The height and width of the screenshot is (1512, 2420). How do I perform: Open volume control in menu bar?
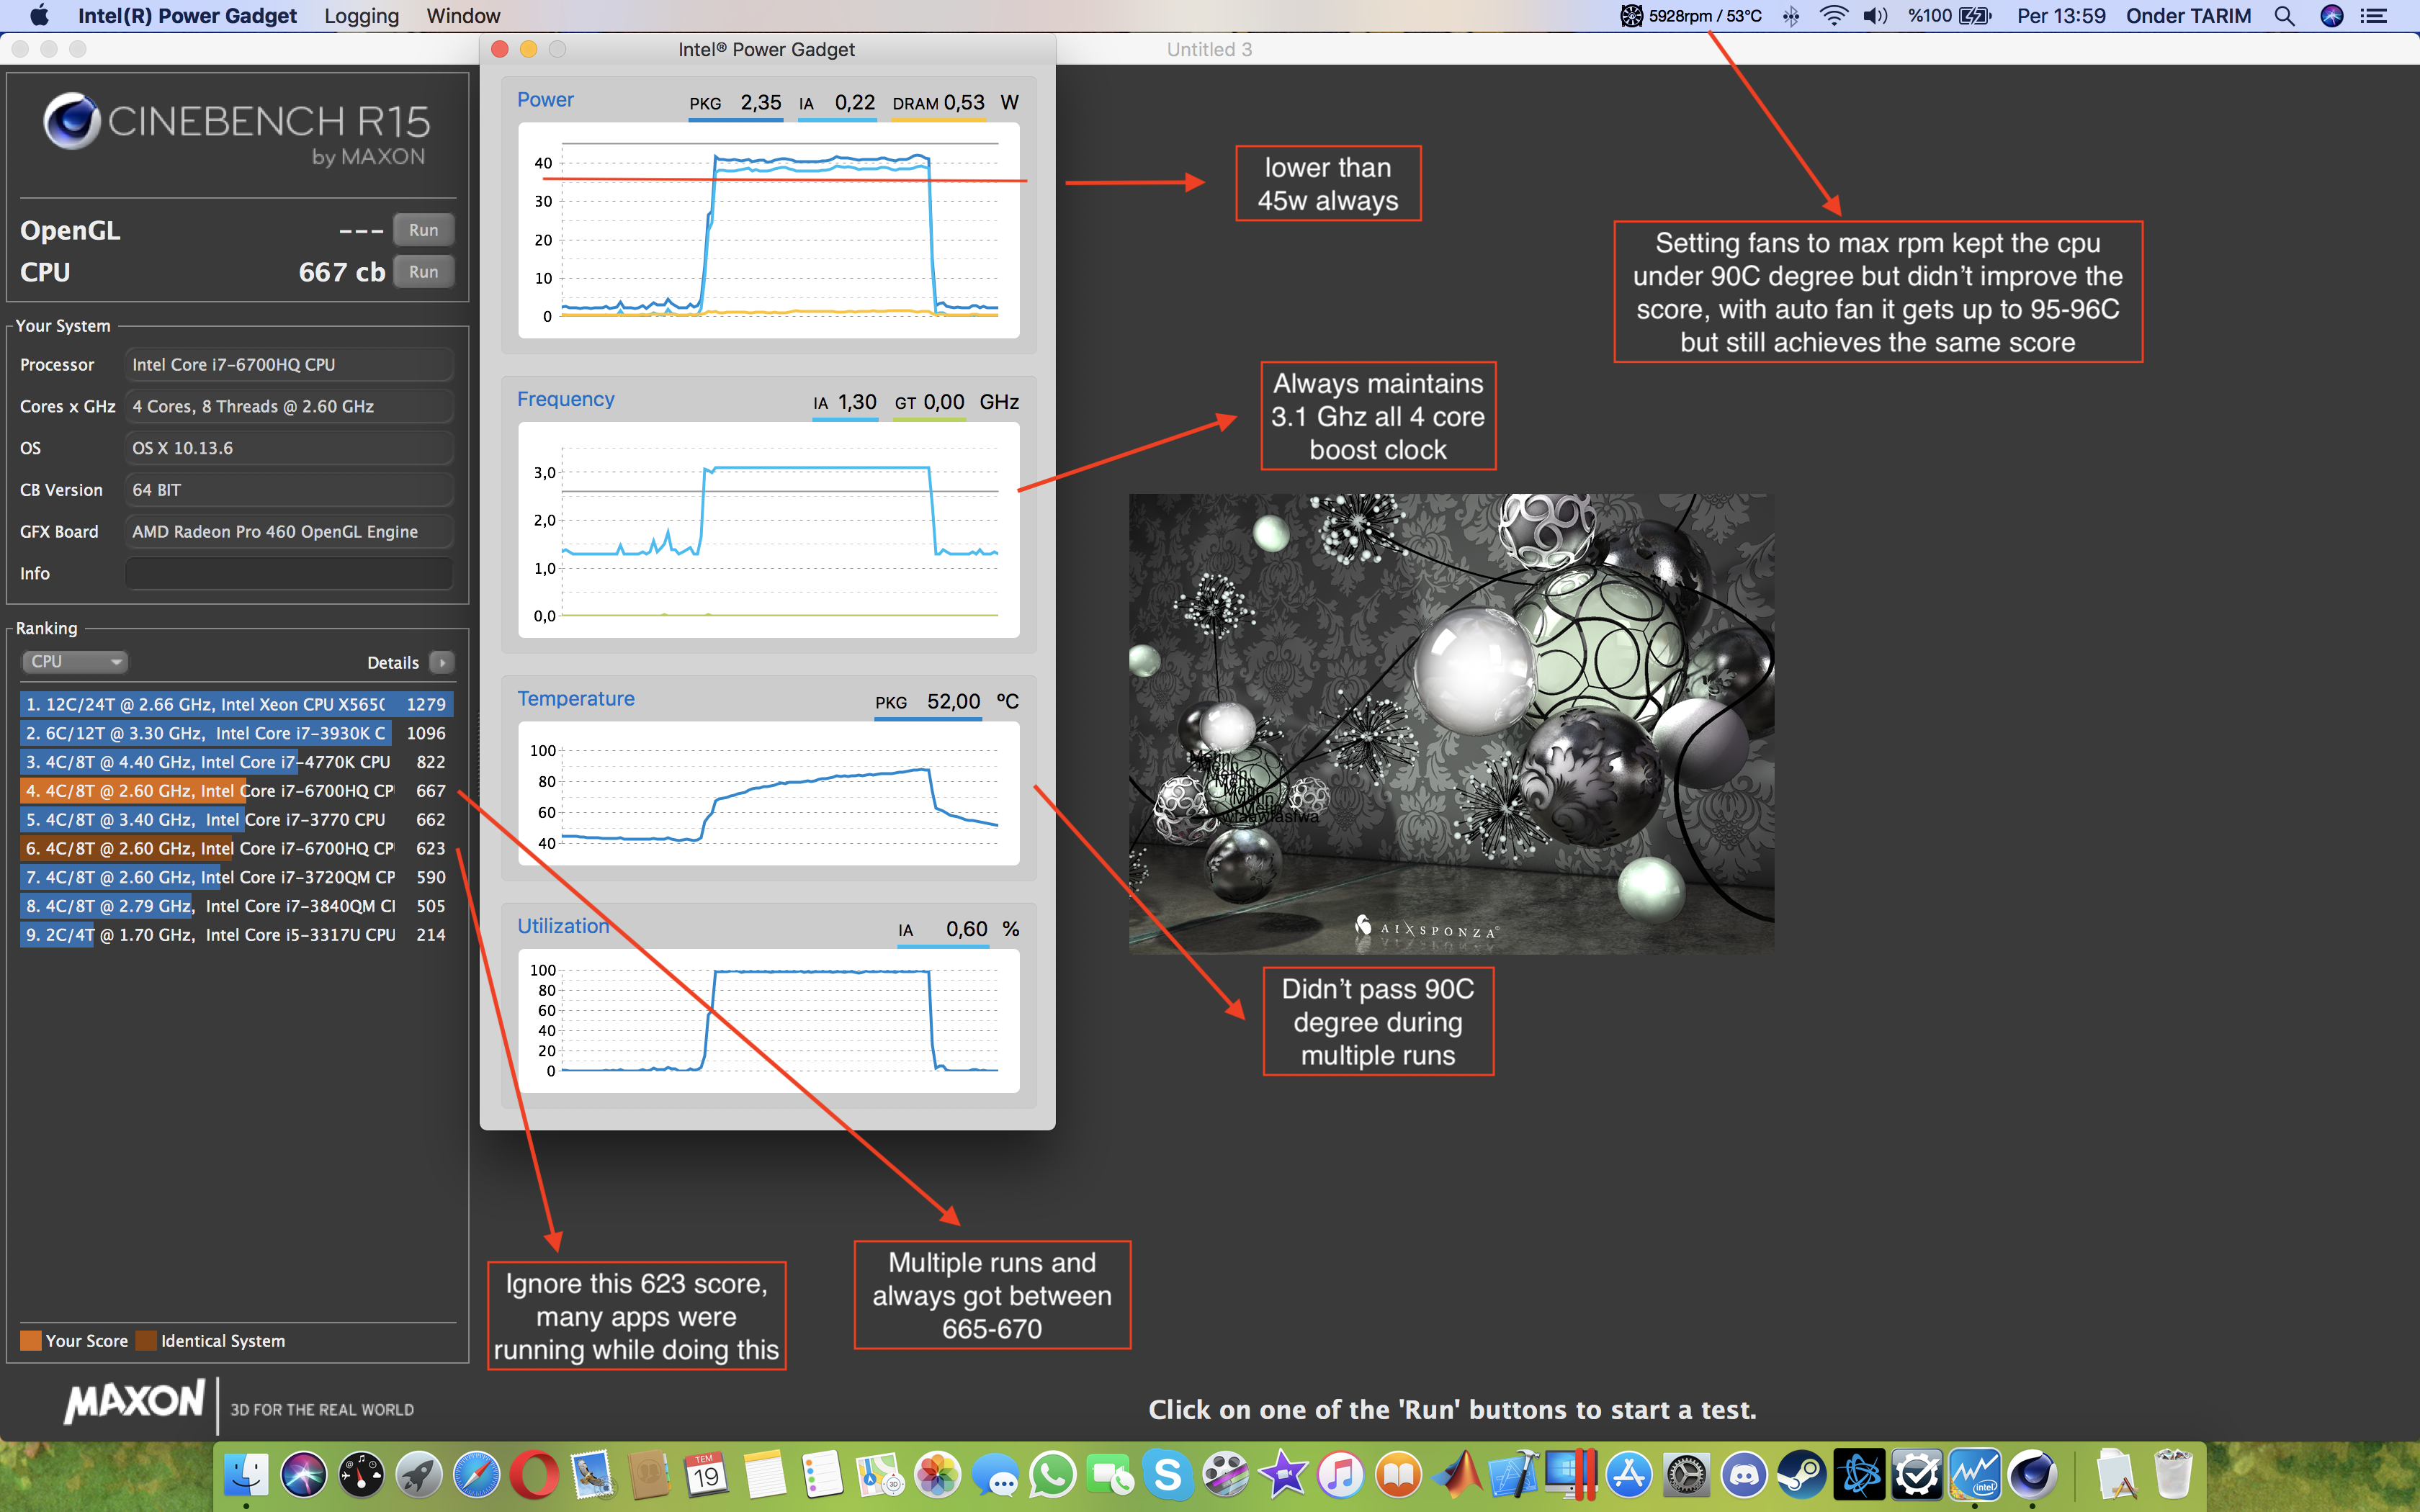[x=1875, y=16]
